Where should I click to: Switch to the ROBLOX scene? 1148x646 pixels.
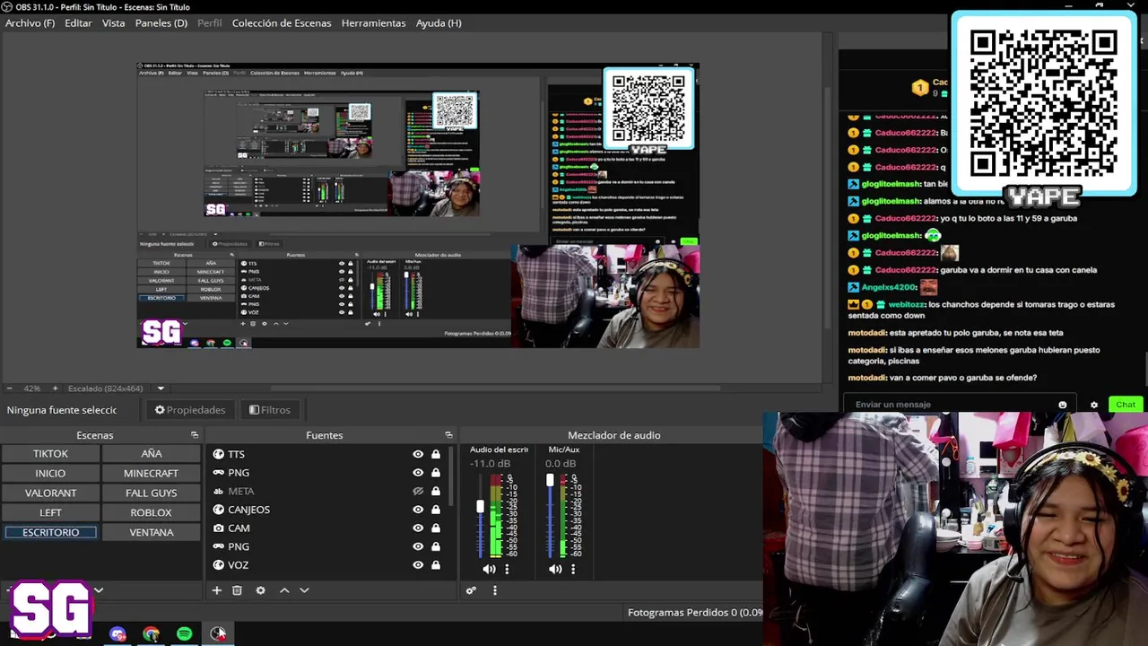(151, 512)
